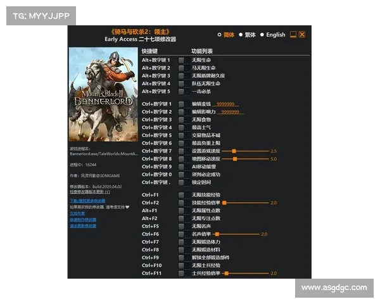
Task: Select the 繁体 language radio button
Action: (241, 35)
